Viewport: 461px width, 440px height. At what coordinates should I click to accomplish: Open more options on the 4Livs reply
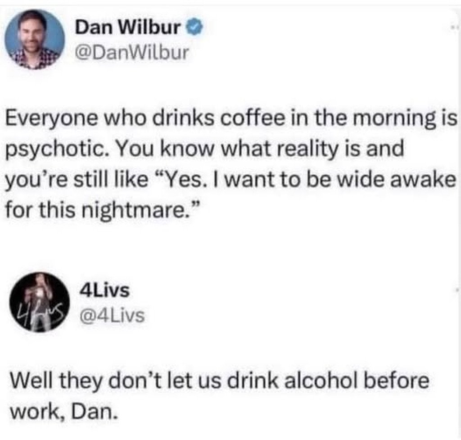(x=456, y=290)
